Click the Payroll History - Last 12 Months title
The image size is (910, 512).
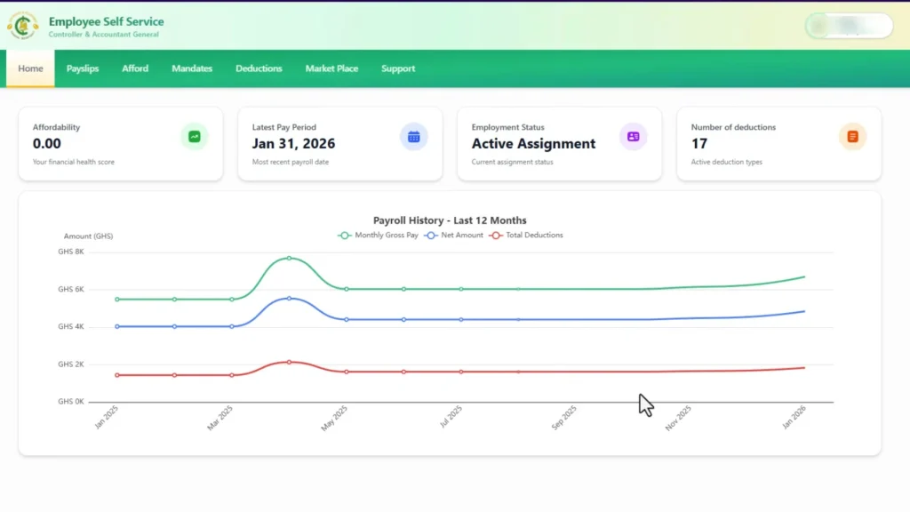[x=450, y=220]
